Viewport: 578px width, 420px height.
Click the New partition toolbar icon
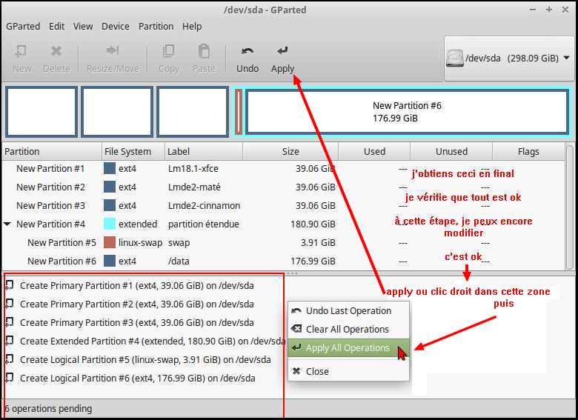tap(21, 52)
